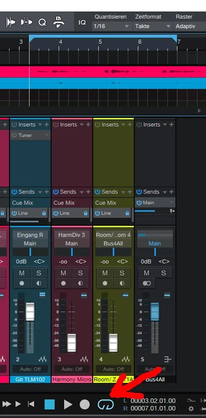Toggle Inserts power on Harmony Micro channel
Screen dimensions: 206x418
coord(56,124)
